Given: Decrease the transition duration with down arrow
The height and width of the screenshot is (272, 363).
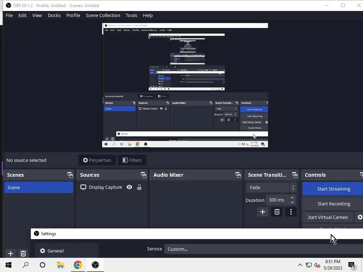Looking at the screenshot, I should (292, 203).
